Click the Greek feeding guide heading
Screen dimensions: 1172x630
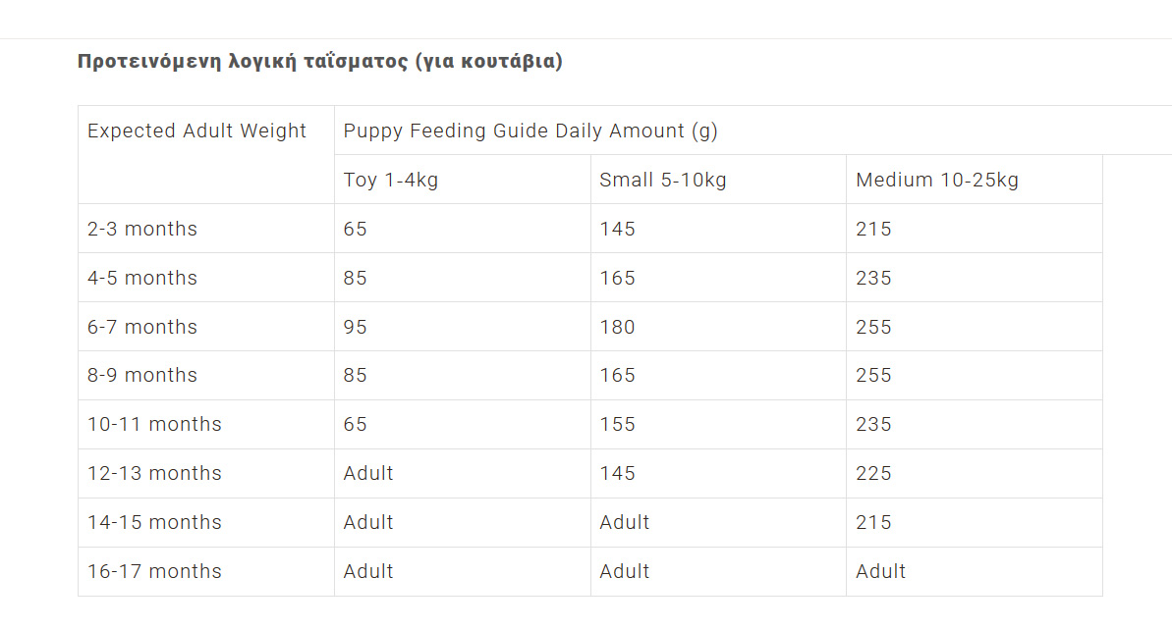point(320,61)
